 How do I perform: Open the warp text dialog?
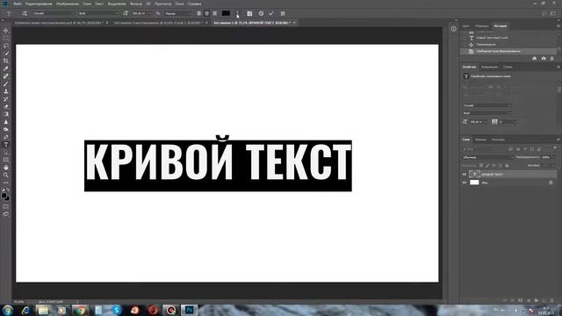pyautogui.click(x=237, y=13)
